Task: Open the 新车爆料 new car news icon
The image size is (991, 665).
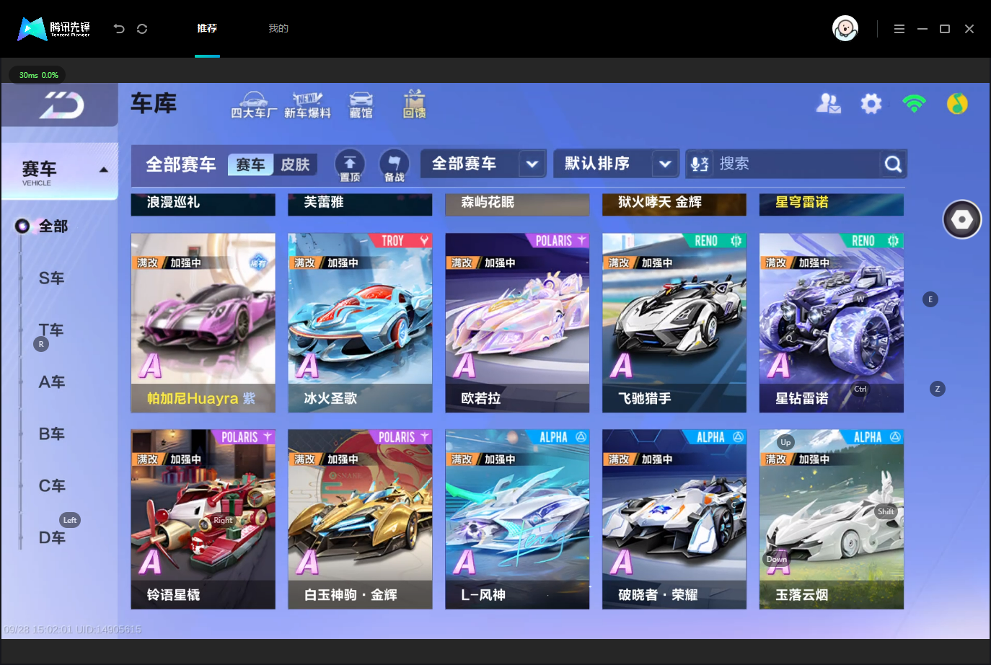Action: pos(307,105)
